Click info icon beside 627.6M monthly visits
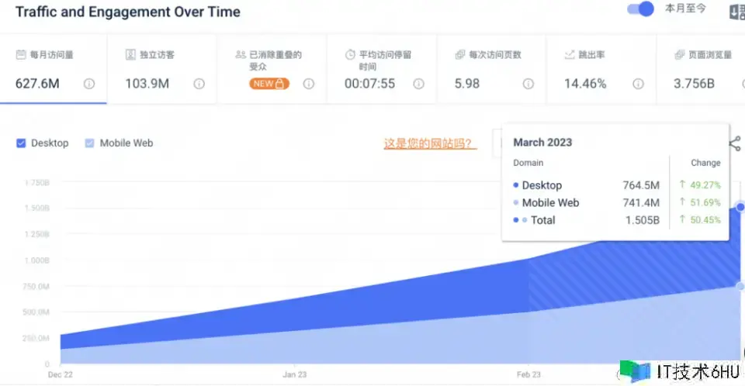The width and height of the screenshot is (745, 386). coord(89,84)
